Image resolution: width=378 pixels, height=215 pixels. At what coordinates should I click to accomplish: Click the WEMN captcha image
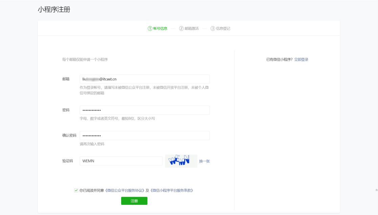(181, 161)
